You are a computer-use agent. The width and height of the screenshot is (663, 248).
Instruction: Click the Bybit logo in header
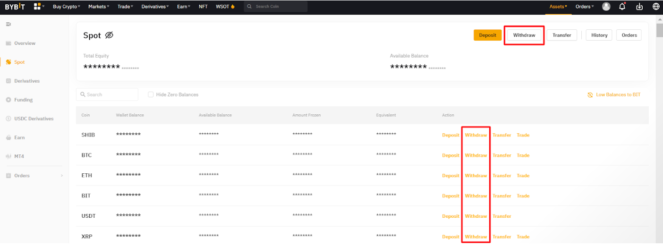[15, 7]
